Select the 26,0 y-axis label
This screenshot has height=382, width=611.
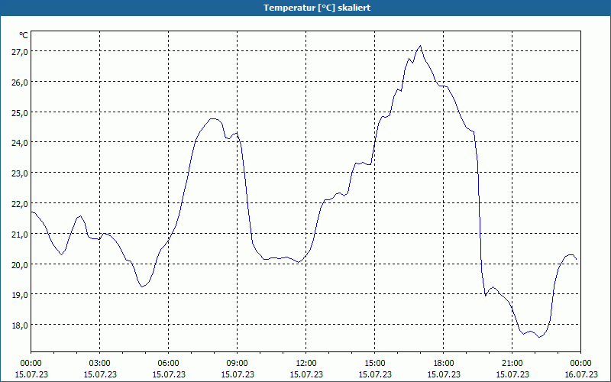click(20, 83)
